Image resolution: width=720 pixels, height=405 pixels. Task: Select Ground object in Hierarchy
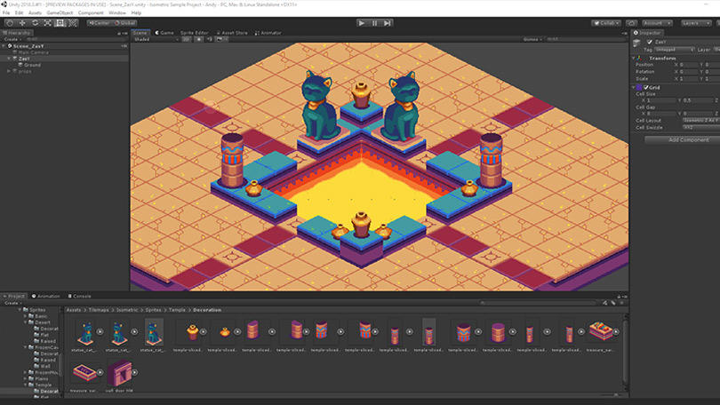(32, 65)
